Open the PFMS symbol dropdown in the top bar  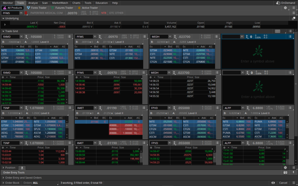point(21,13)
